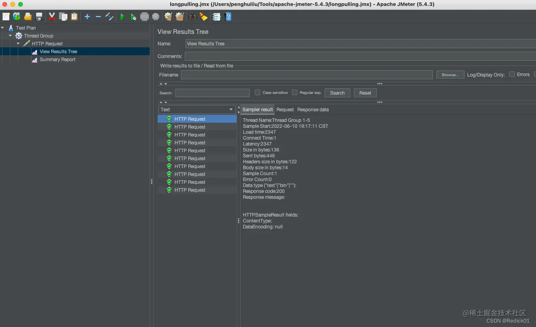Screen dimensions: 536x327
Task: Collapse the HTTP Request sampler tree node arrow
Action: (18, 43)
